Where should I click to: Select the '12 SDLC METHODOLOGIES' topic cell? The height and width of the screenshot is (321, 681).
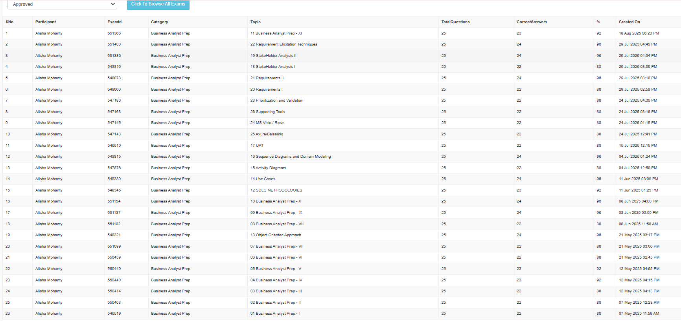(x=276, y=190)
